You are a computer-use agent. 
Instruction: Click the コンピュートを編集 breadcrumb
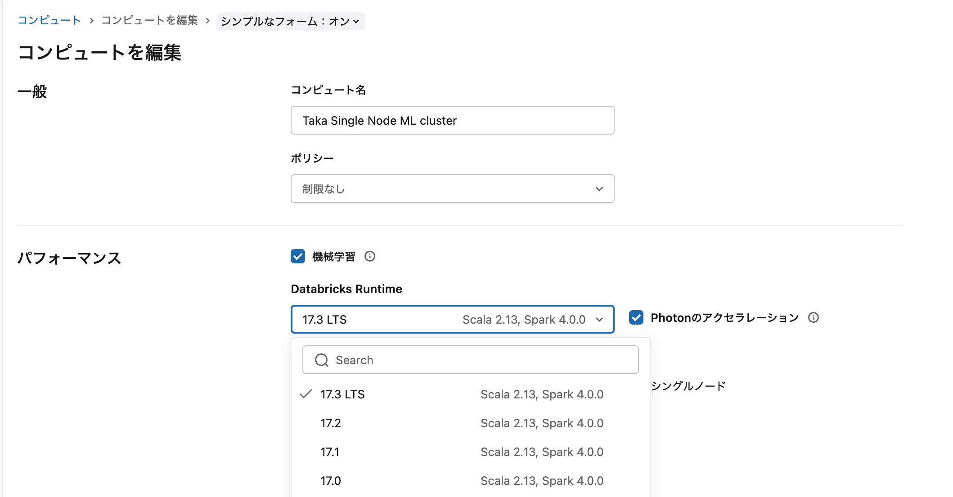tap(149, 20)
